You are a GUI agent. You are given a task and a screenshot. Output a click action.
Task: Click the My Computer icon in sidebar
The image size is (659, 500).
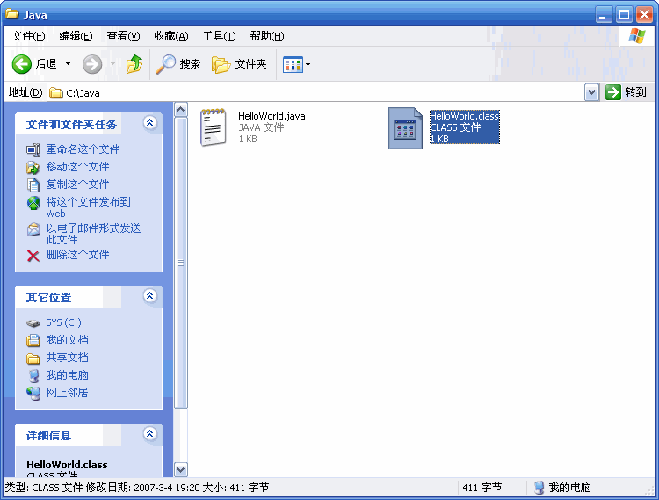pos(33,375)
